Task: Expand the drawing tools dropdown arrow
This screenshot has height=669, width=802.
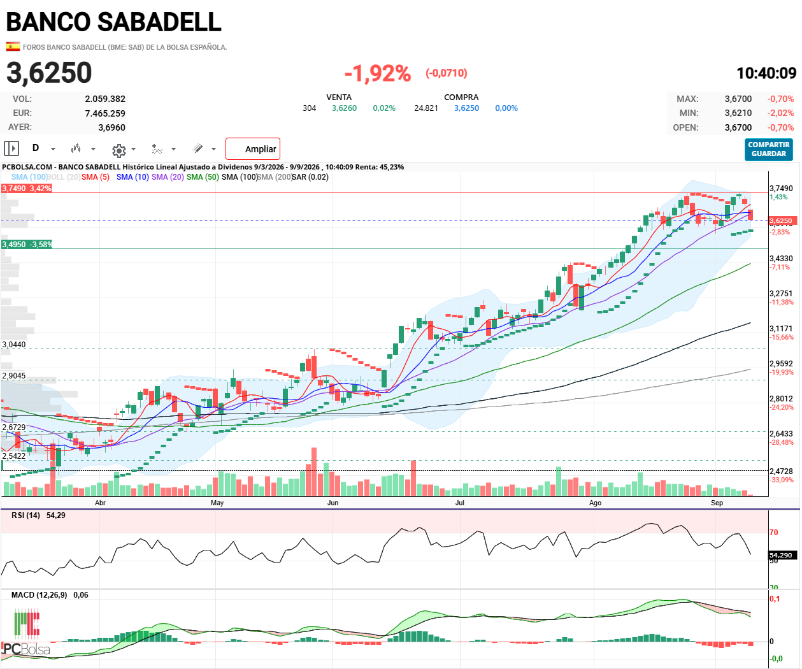Action: [x=213, y=149]
